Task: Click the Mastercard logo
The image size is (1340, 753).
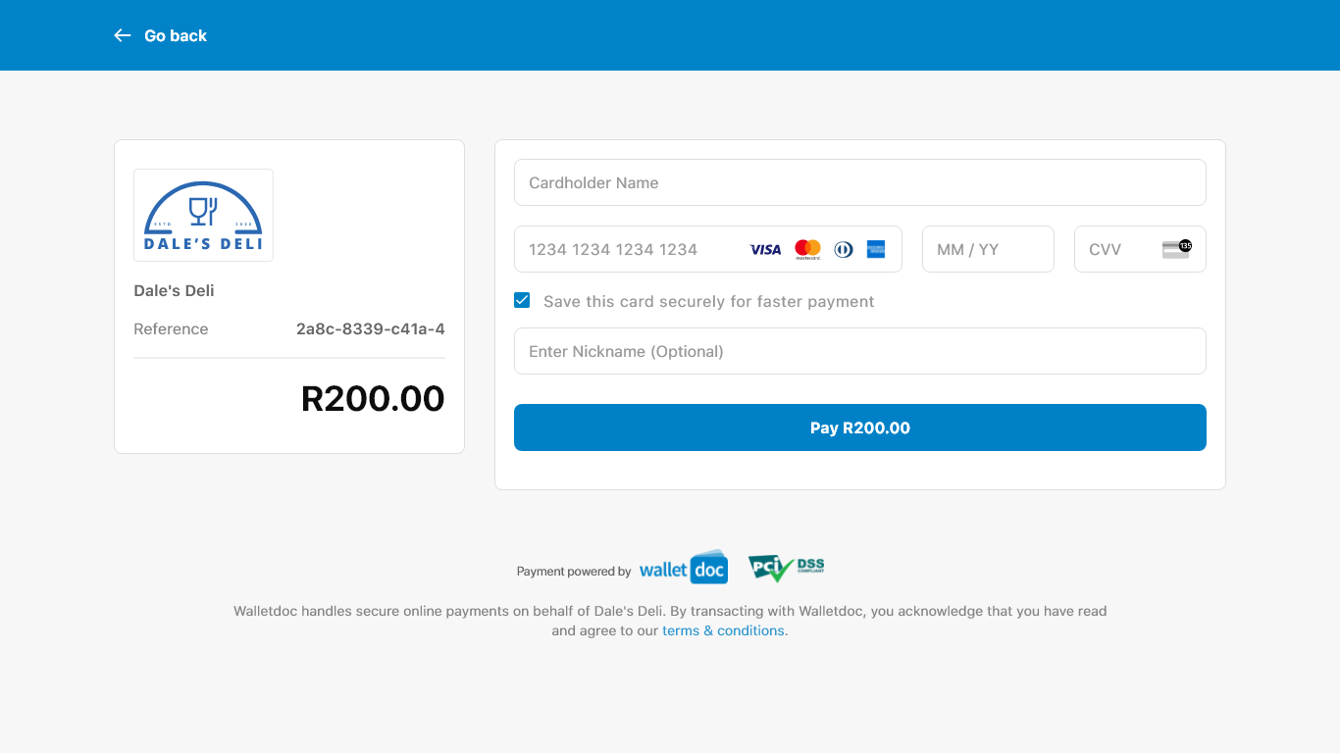Action: [x=807, y=249]
